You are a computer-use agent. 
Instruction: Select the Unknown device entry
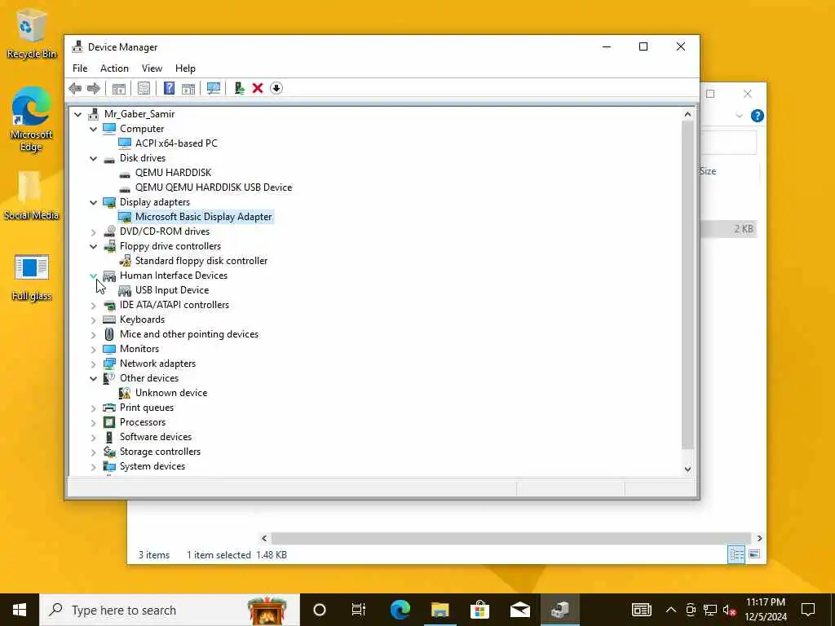click(171, 393)
